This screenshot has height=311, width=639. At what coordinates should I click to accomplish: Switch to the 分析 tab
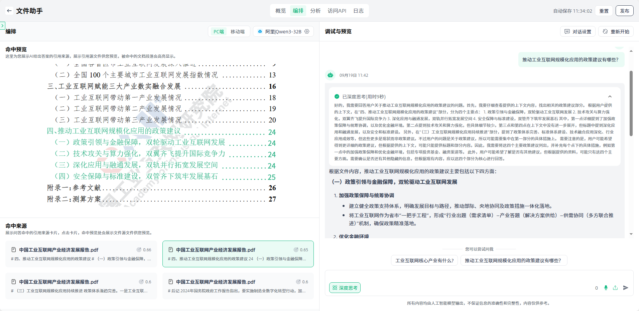tap(315, 11)
